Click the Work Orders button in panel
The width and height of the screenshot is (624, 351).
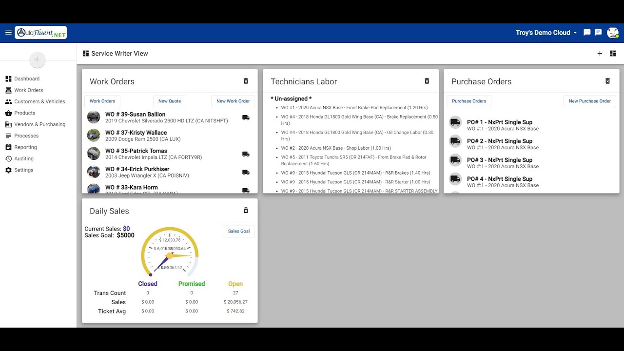point(102,101)
